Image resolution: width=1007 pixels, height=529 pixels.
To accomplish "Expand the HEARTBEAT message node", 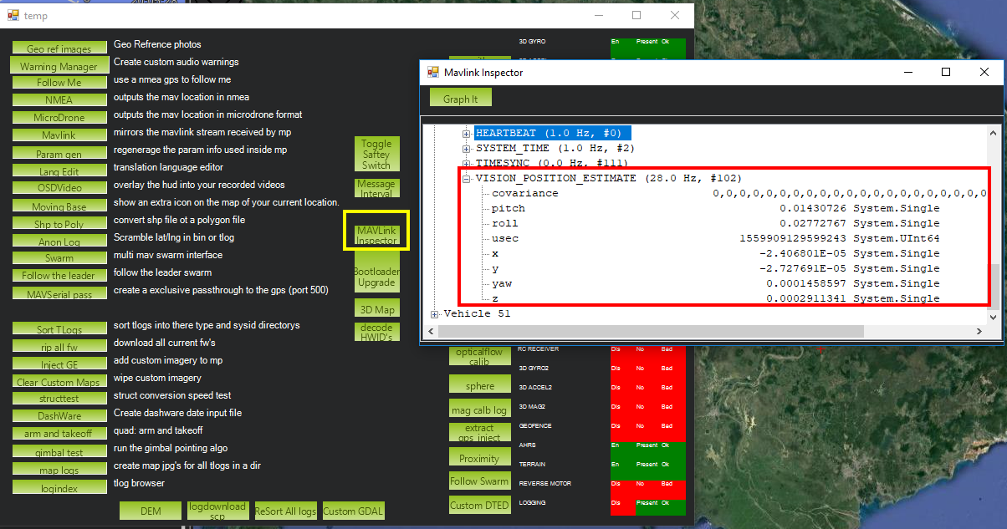I will click(x=467, y=131).
